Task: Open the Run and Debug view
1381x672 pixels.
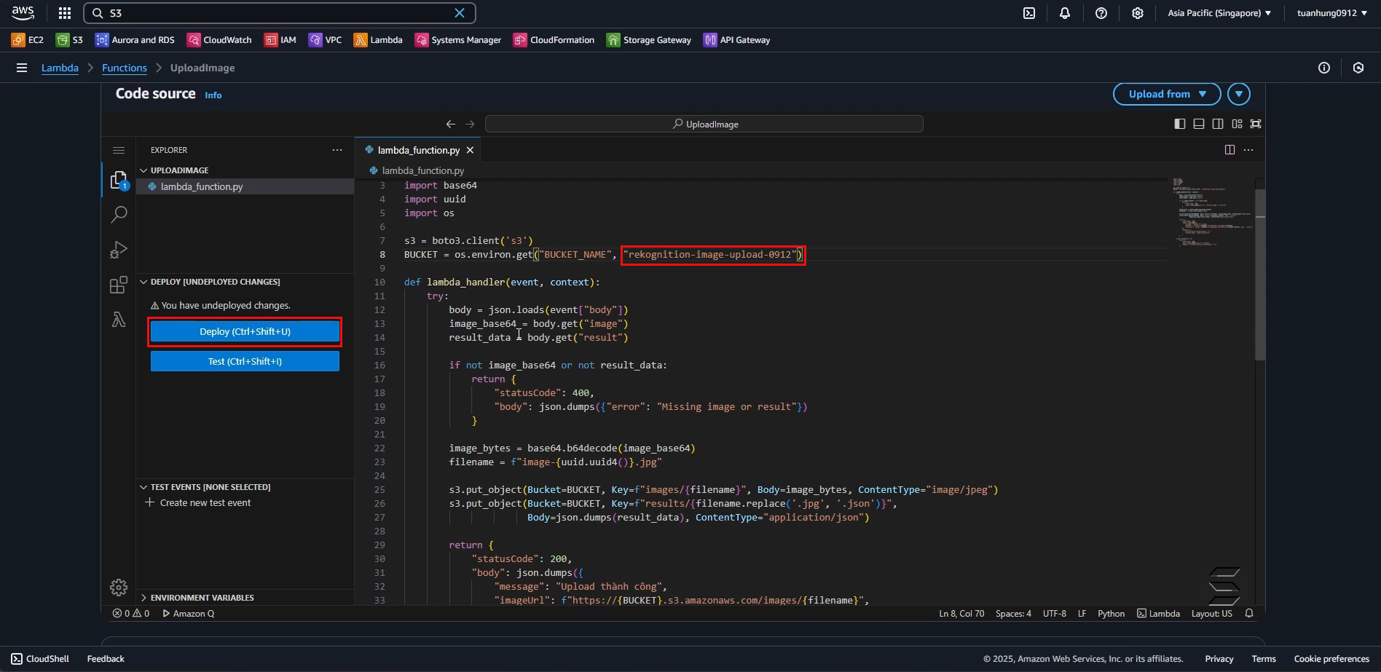Action: 119,250
